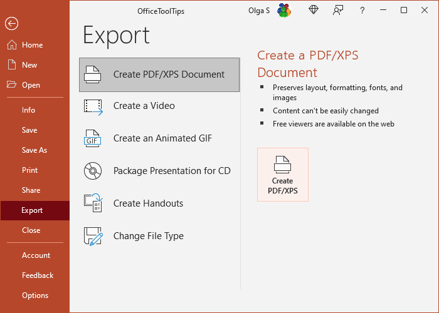
Task: Click 'Content can't be easily changed' text
Action: 325,111
